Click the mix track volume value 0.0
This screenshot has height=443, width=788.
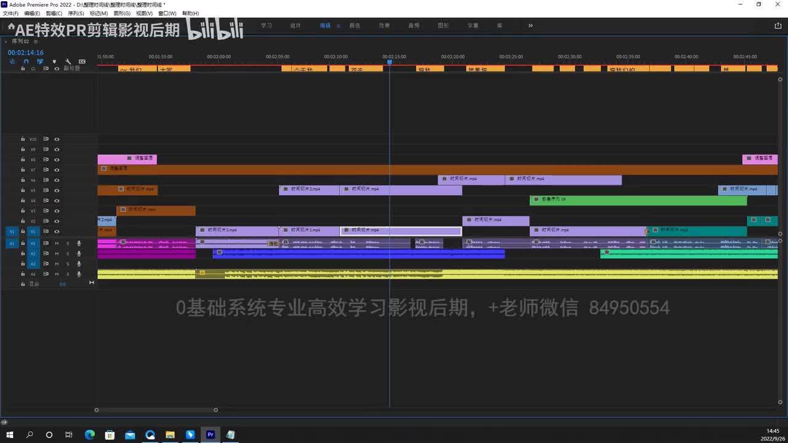point(63,284)
